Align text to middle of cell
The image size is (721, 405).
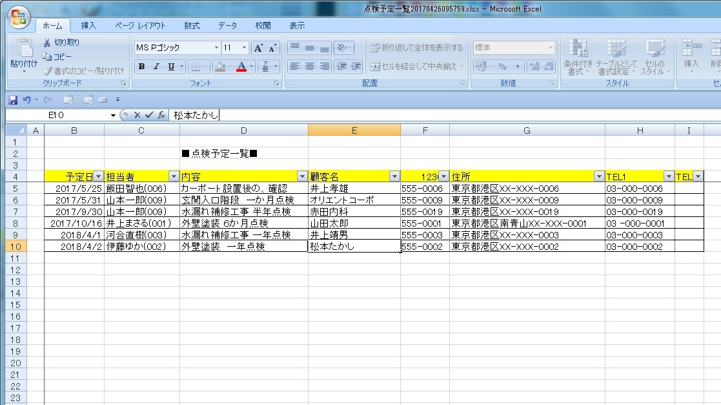310,48
